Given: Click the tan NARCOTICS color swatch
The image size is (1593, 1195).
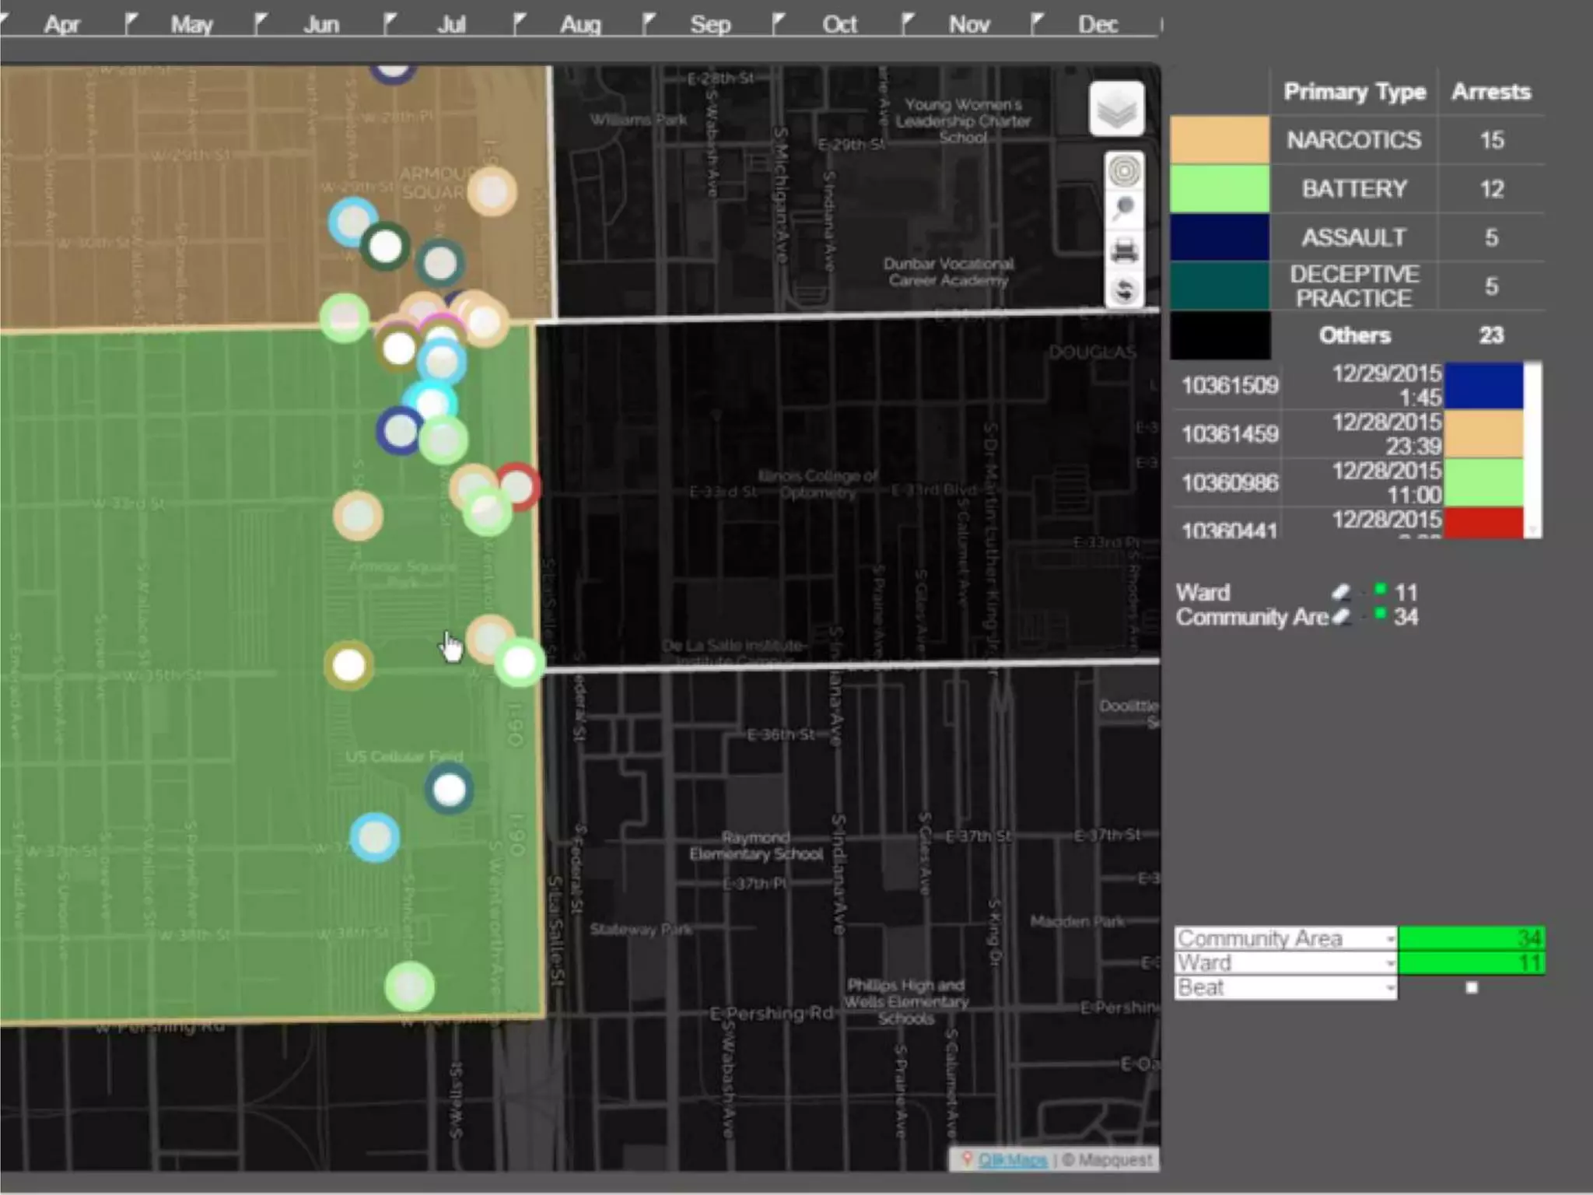Looking at the screenshot, I should pos(1220,140).
